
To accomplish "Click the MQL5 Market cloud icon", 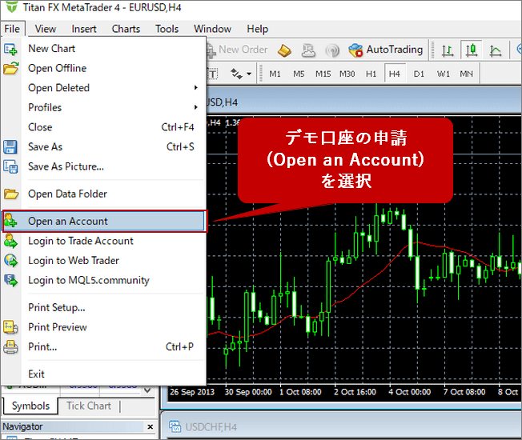I will (x=308, y=50).
